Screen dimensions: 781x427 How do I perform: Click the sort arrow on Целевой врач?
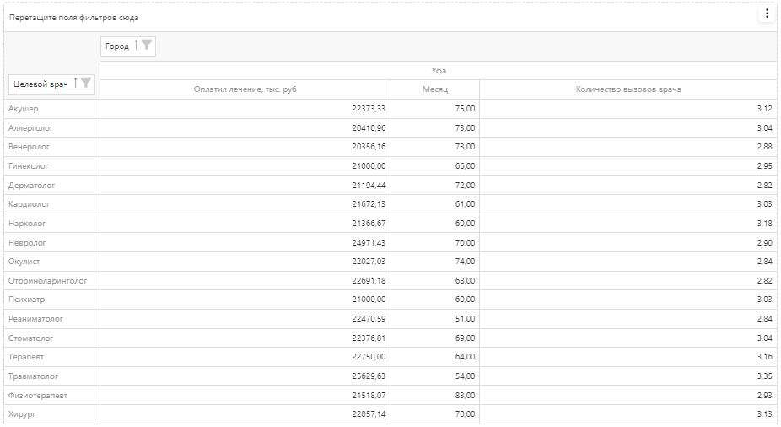76,84
